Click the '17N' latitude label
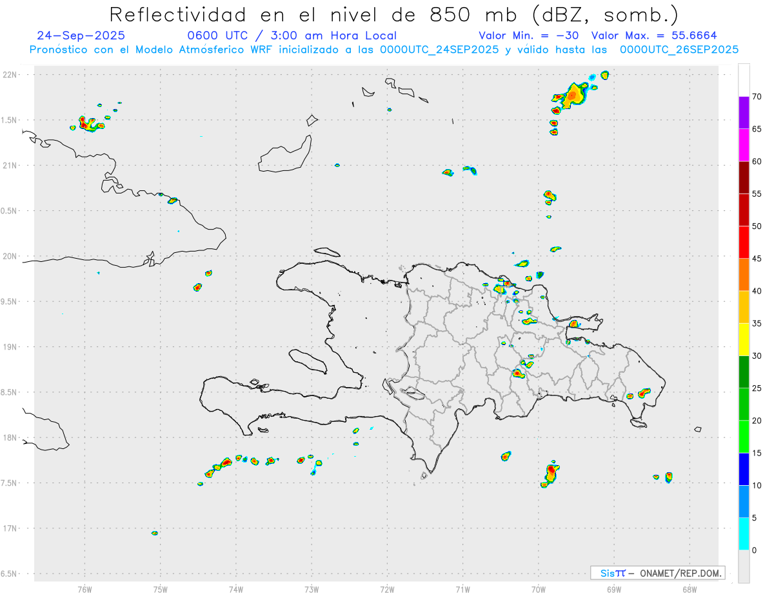Viewport: 774px width, 598px height. click(11, 528)
